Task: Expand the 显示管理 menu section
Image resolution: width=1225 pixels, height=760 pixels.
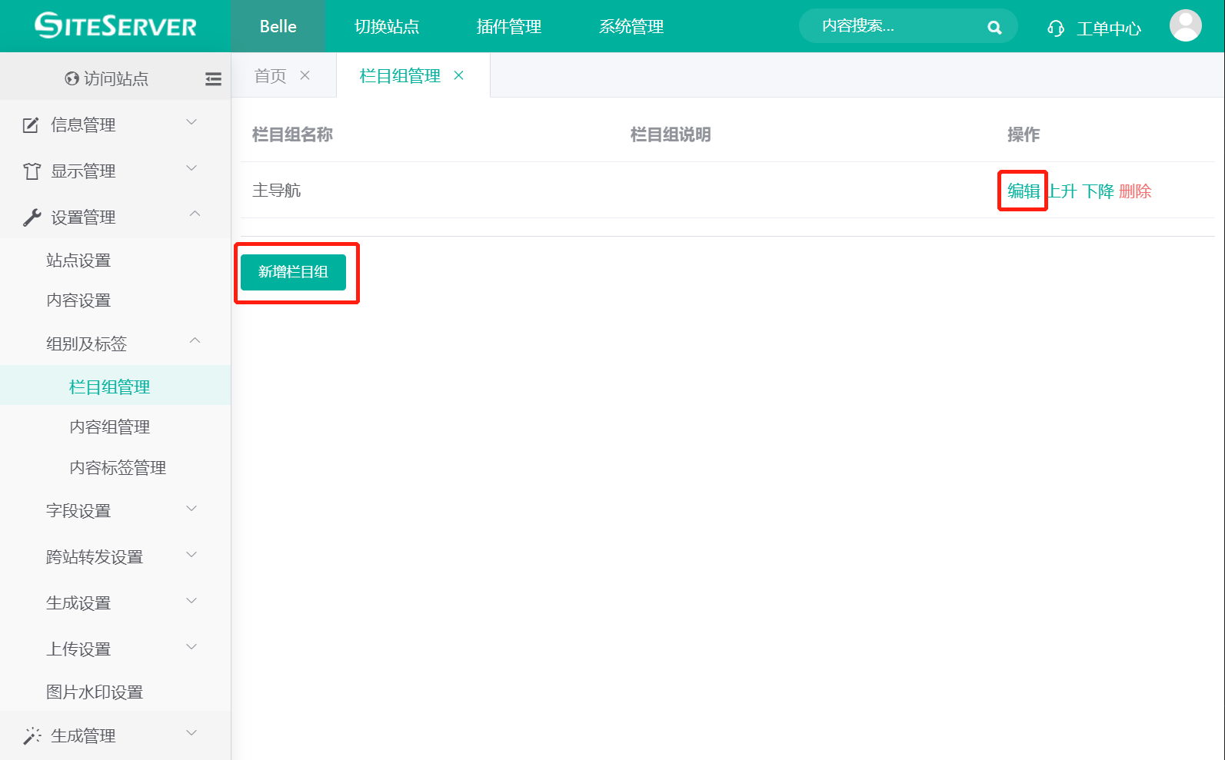Action: (115, 171)
